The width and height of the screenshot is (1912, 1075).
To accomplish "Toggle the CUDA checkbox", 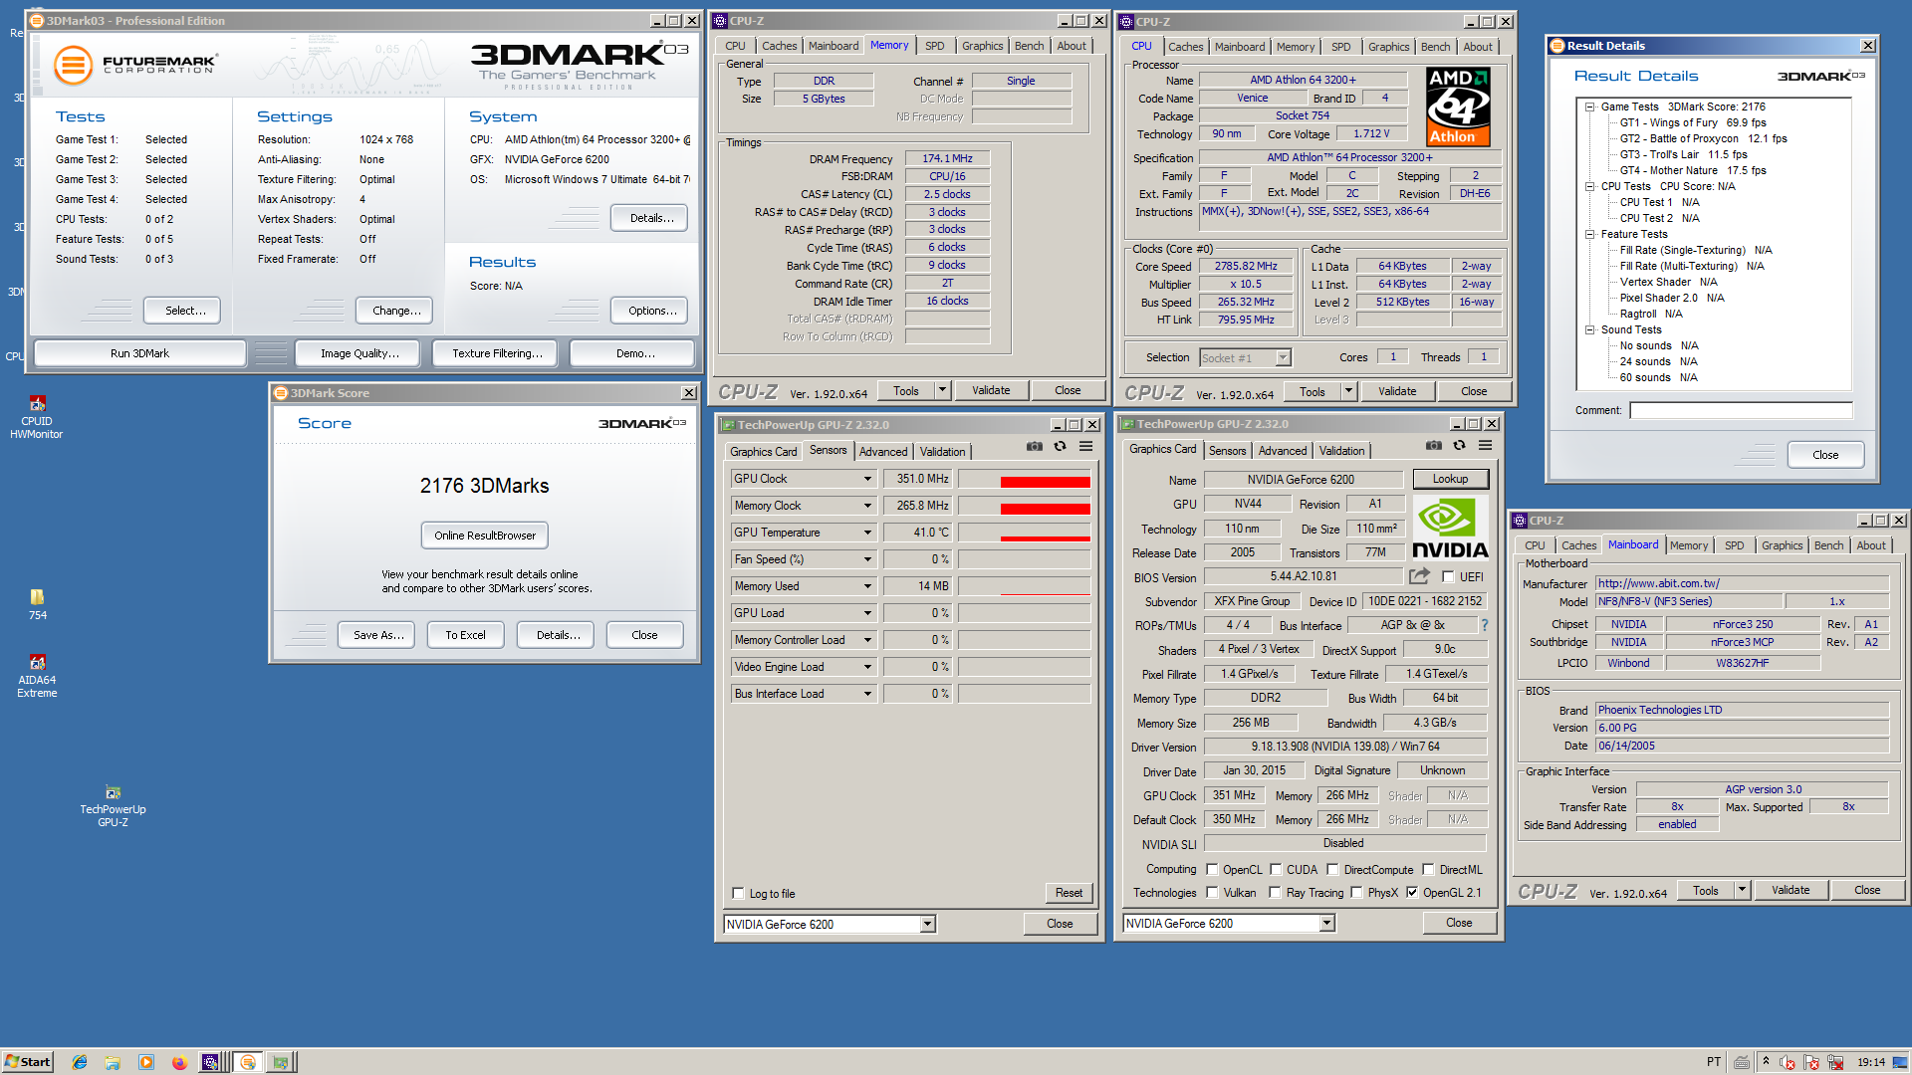I will (x=1275, y=869).
